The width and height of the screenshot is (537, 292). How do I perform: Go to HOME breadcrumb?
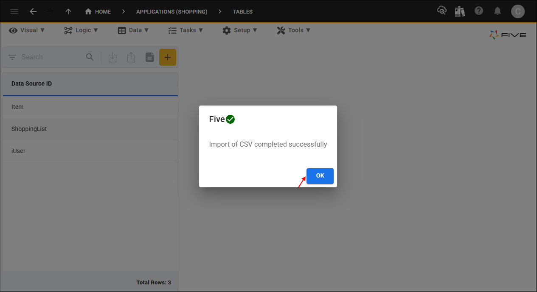coord(98,11)
